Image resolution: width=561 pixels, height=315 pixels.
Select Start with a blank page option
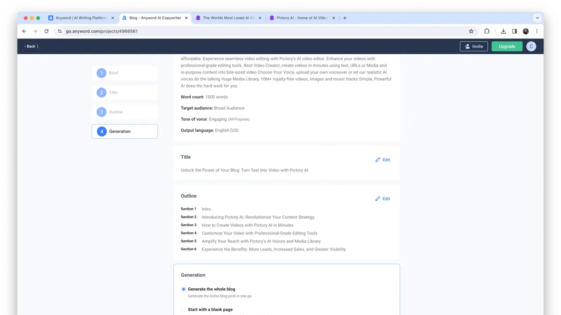(184, 309)
